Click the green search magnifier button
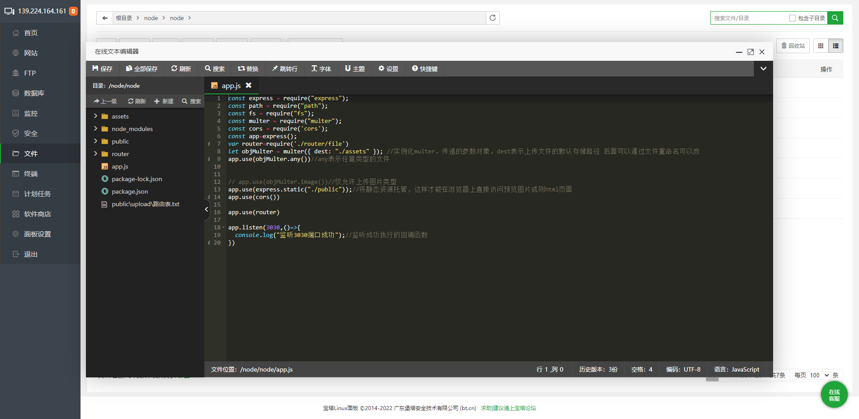859x419 pixels. point(835,18)
